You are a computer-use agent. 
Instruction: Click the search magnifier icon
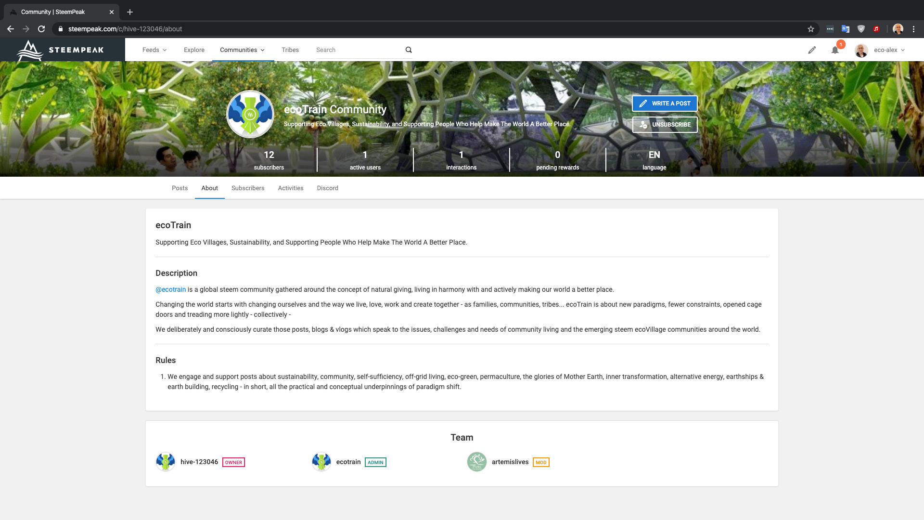[409, 50]
